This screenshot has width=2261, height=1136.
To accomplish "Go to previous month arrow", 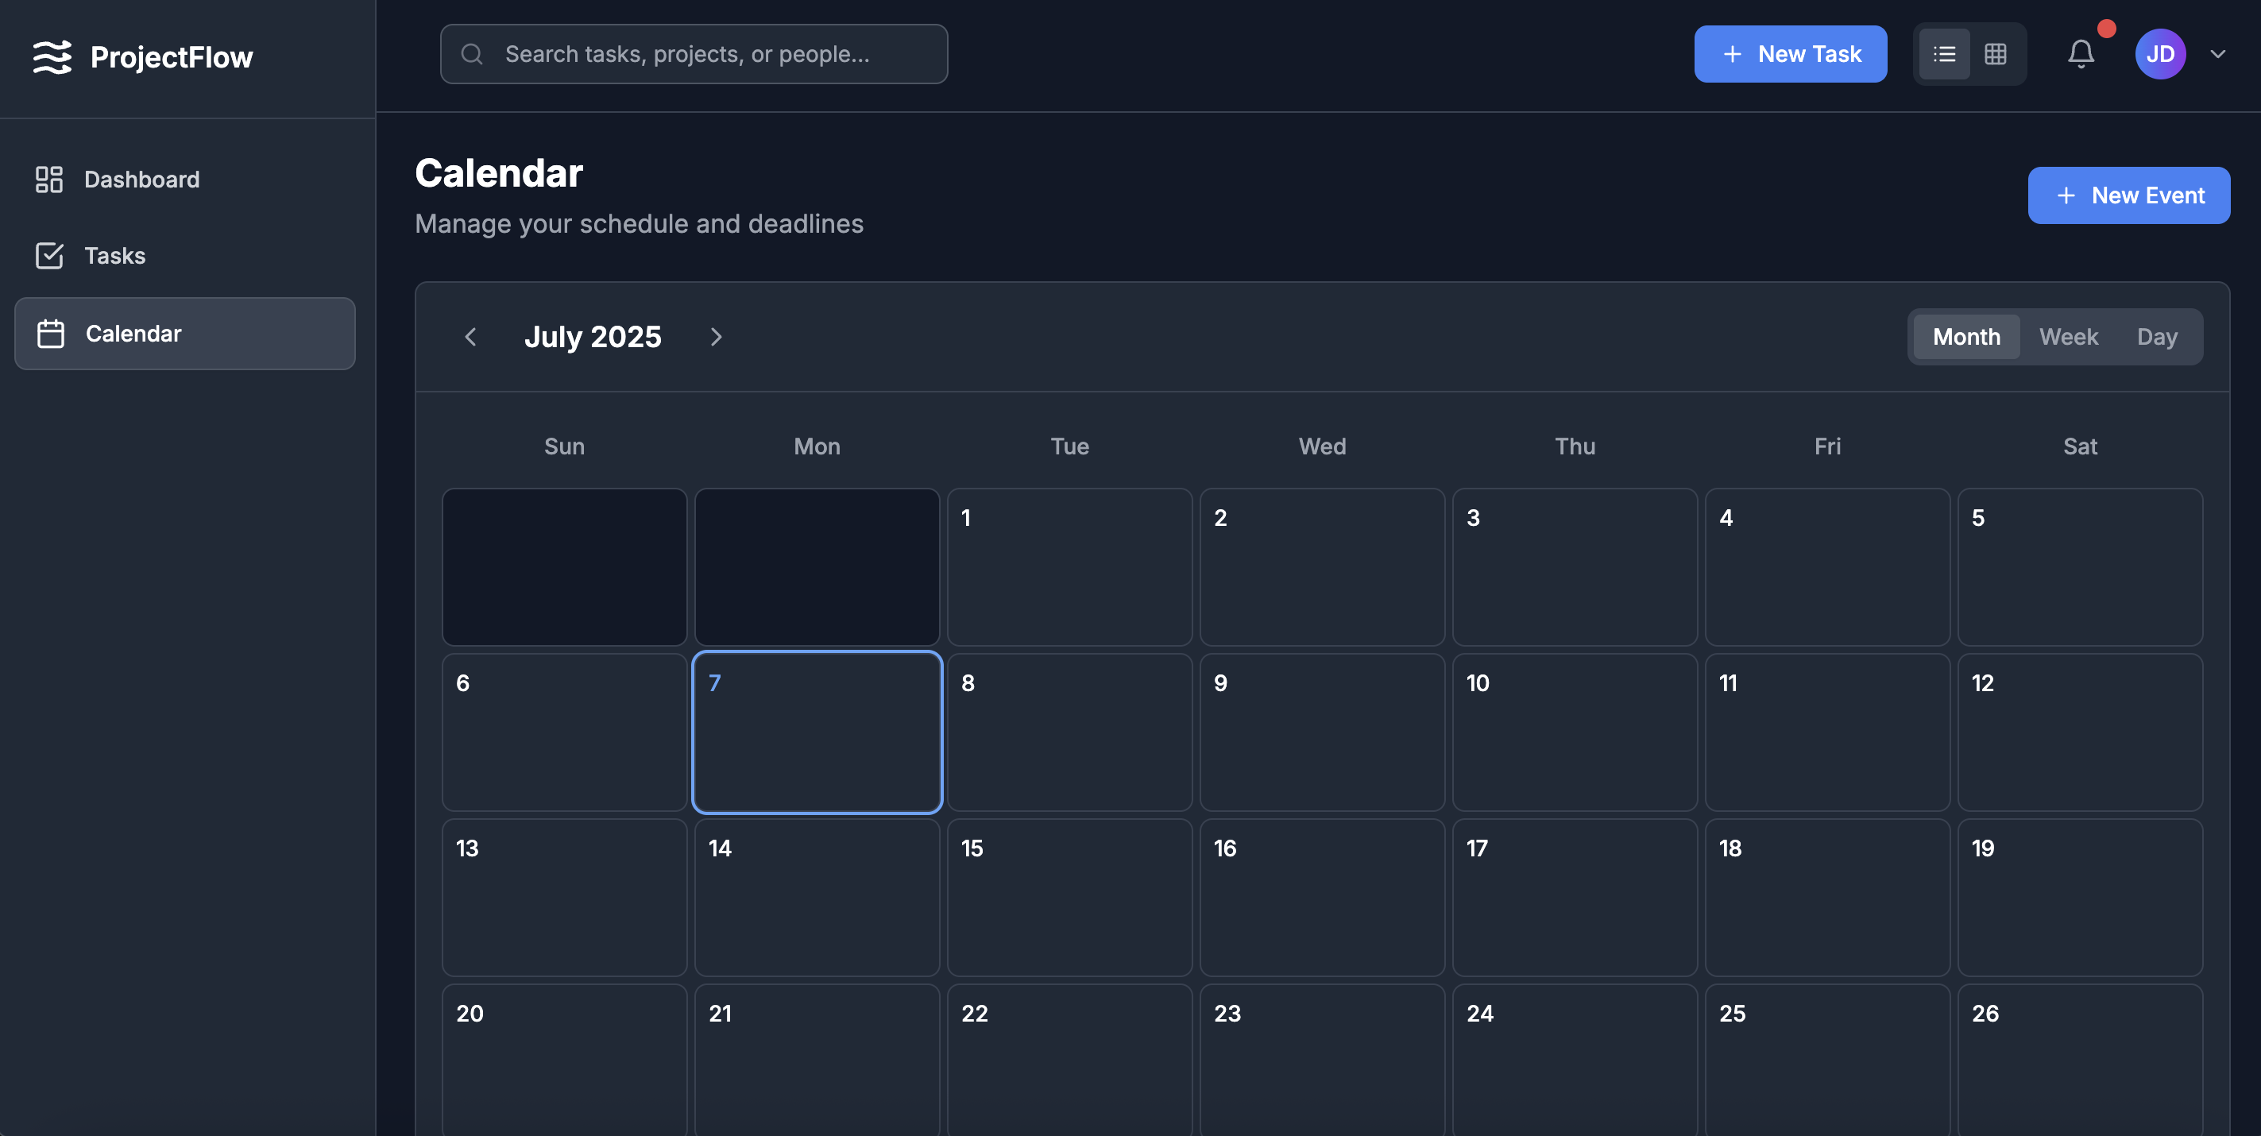I will click(x=470, y=337).
